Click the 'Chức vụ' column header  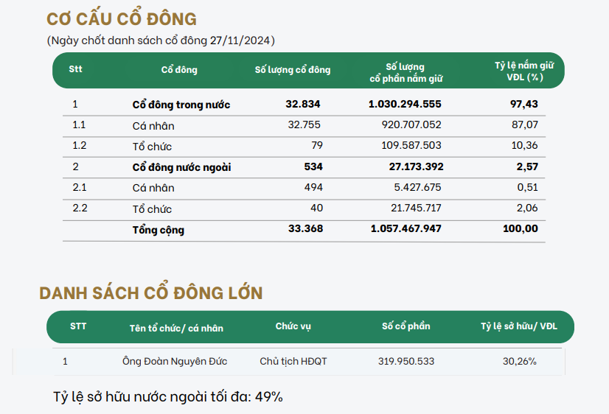(293, 326)
